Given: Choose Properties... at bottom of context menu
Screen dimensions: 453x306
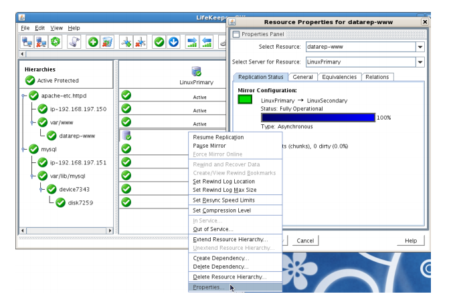Looking at the screenshot, I should [x=235, y=287].
